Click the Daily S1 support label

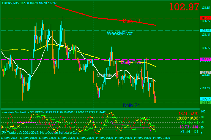coord(131,105)
